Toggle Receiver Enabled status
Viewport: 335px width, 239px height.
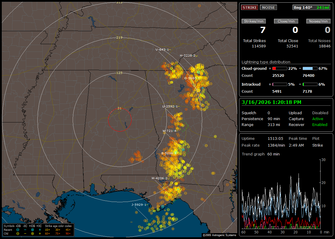click(319, 125)
